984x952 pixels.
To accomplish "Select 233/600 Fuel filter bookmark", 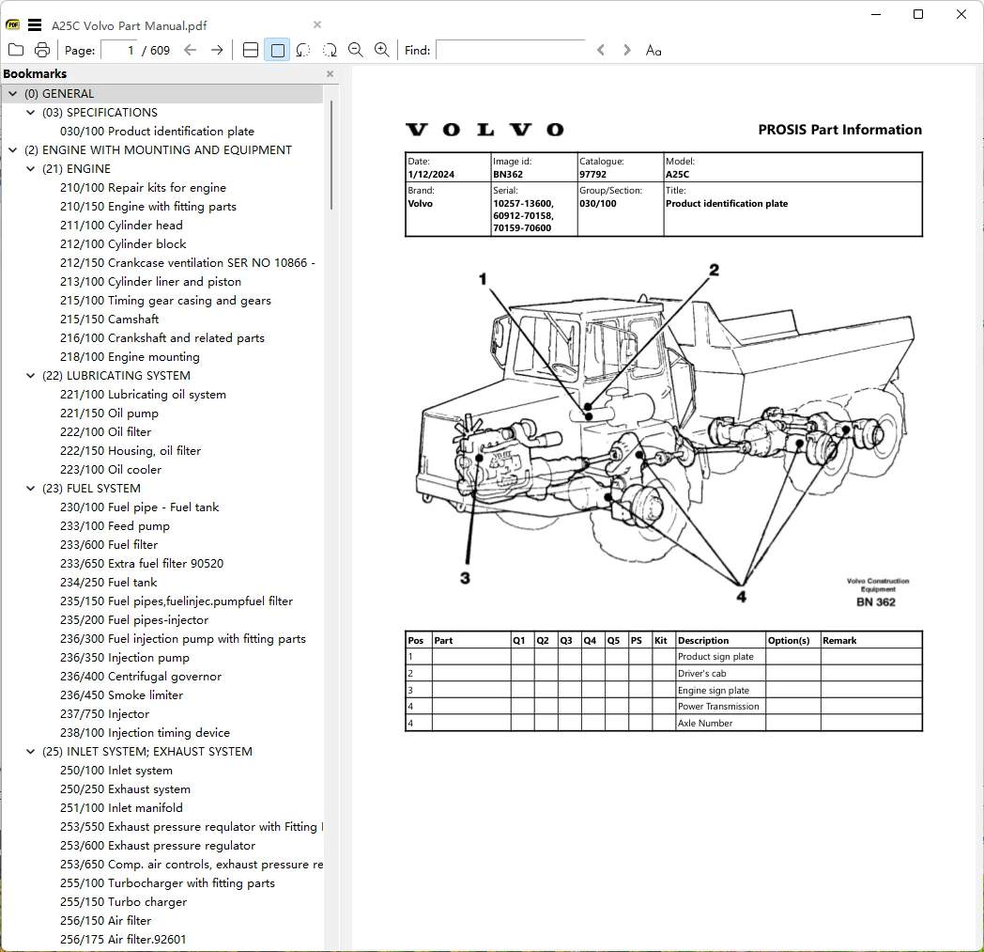I will (x=109, y=544).
